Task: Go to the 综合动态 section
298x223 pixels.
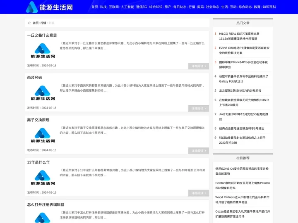Action: tap(245, 7)
